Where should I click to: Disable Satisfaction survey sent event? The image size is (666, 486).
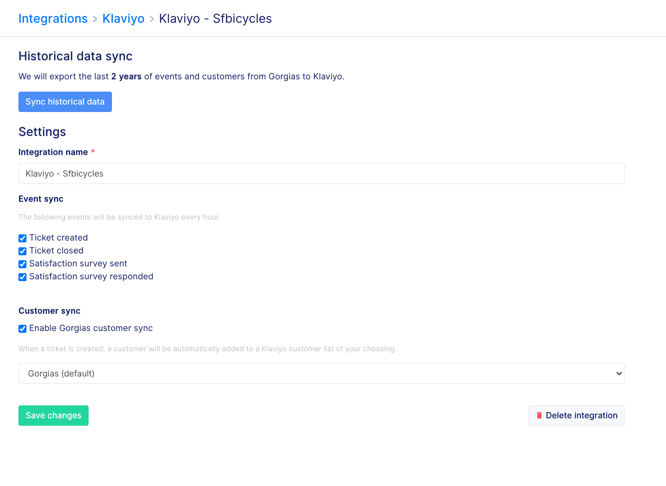(x=22, y=264)
